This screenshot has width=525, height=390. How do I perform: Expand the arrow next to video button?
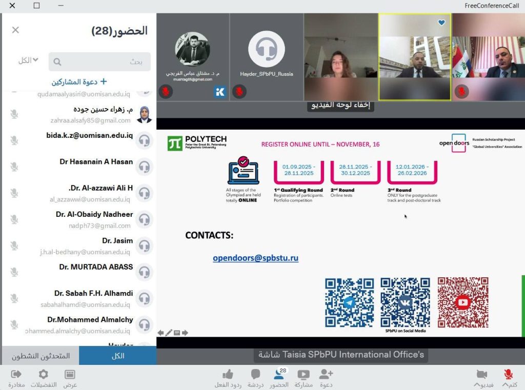point(476,385)
